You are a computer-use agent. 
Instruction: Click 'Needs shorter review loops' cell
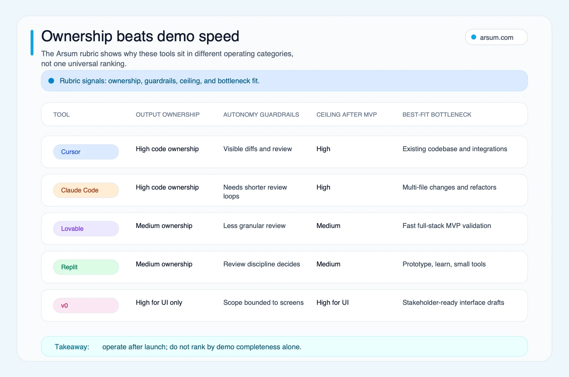click(x=255, y=192)
